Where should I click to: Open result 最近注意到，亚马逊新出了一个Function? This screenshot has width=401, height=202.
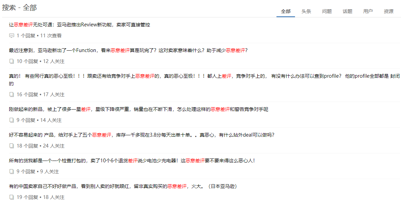click(128, 51)
